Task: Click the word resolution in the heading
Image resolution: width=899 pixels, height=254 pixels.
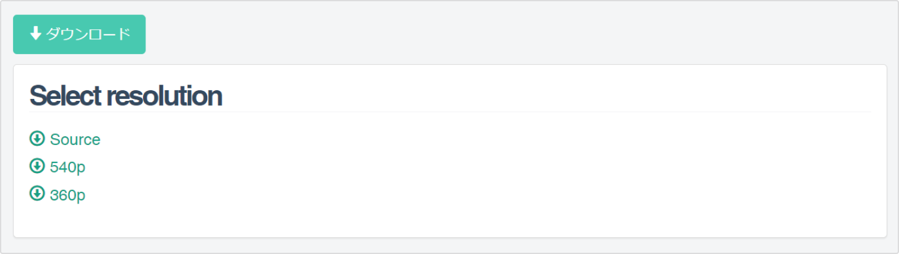Action: click(x=165, y=96)
